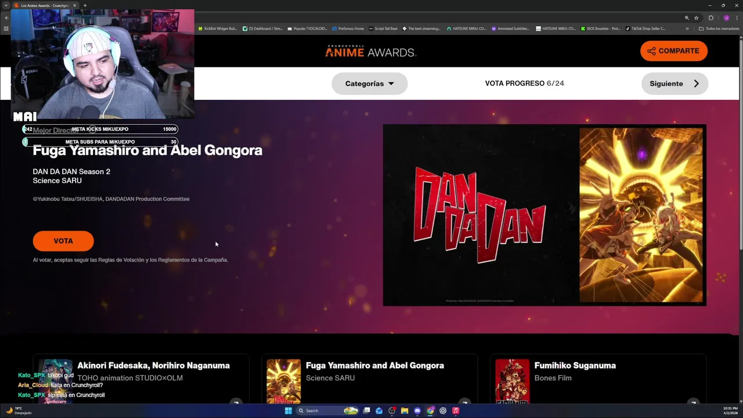Click the page vertical scrollbar
The image size is (743, 418).
pos(740,145)
